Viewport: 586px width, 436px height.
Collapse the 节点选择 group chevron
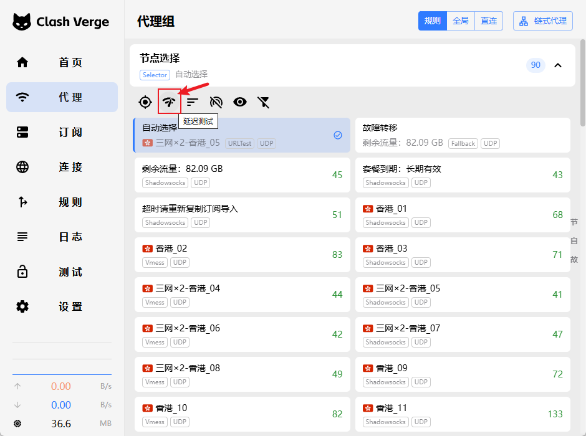point(558,65)
